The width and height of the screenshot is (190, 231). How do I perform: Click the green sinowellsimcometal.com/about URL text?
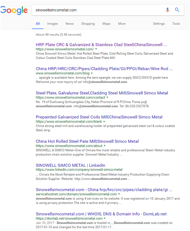coord(69,146)
